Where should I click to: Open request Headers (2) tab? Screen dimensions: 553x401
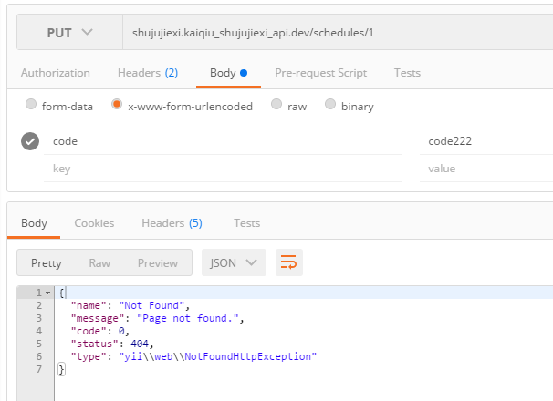(x=148, y=73)
